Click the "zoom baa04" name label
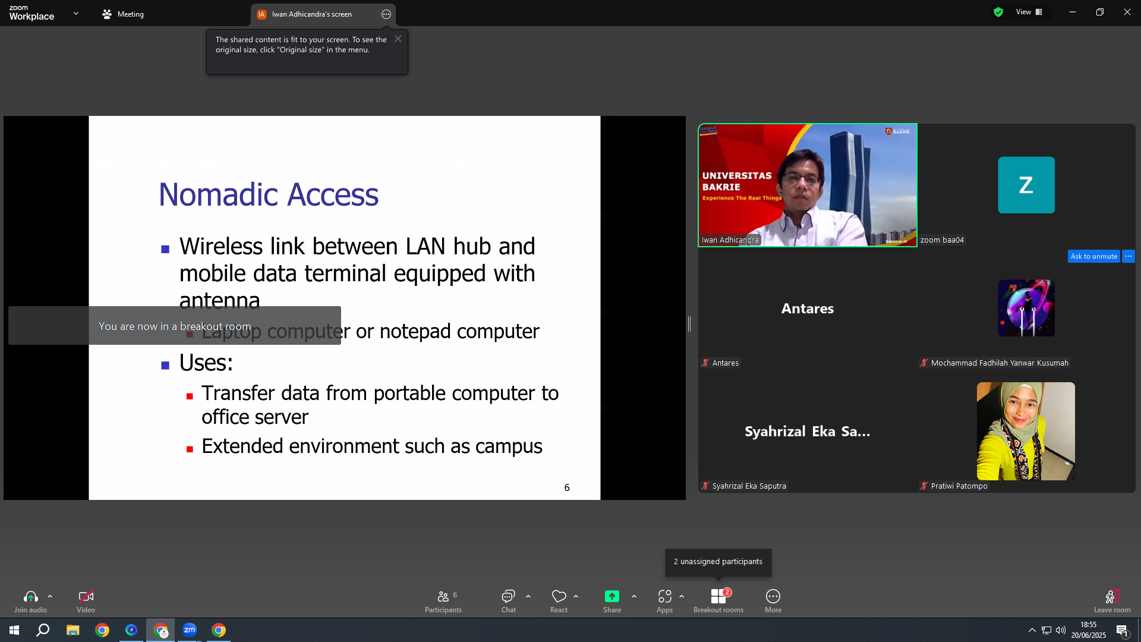The width and height of the screenshot is (1141, 642). [x=942, y=240]
